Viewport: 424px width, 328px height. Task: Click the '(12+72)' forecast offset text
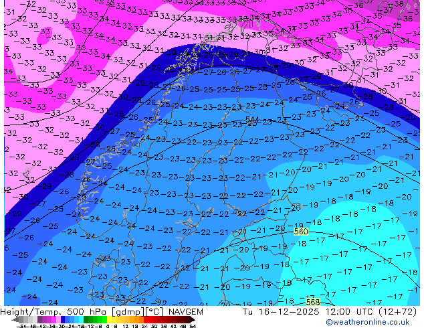pos(399,312)
